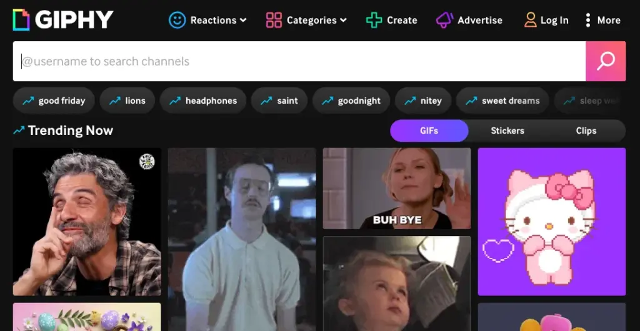Click the trending arrow on headphones tag
Screen dimensions: 640x331
[x=175, y=101]
